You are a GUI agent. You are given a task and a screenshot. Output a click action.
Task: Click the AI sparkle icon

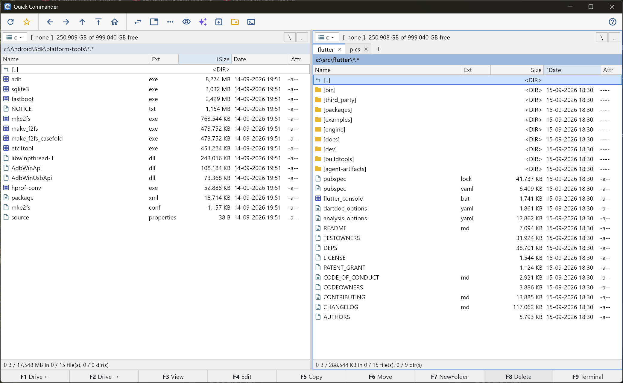tap(203, 22)
